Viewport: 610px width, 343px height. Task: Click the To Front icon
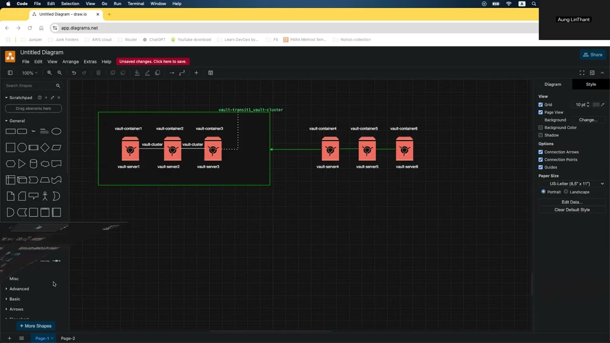[x=113, y=73]
